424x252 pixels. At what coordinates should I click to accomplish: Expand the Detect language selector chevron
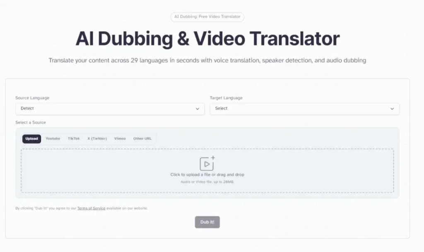tap(198, 109)
